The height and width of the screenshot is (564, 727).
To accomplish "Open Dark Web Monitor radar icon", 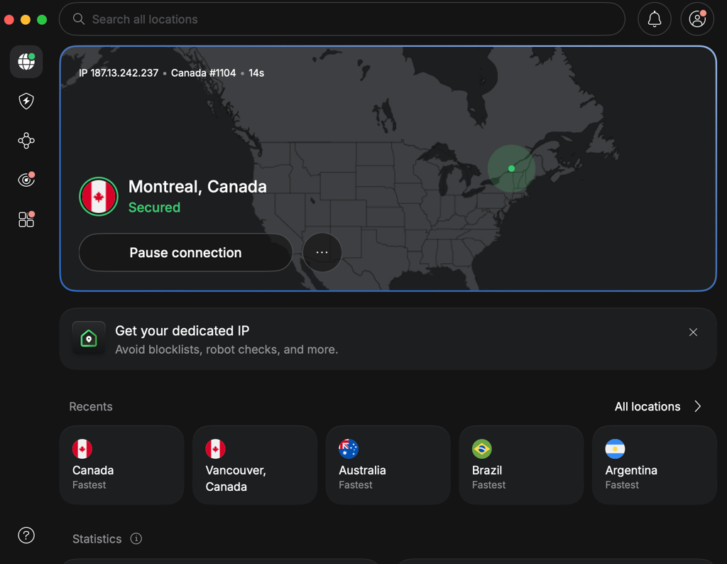I will (x=26, y=180).
